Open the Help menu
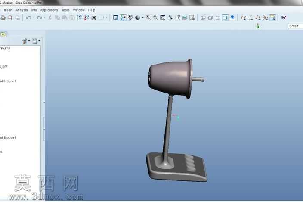The height and width of the screenshot is (202, 303). [91, 10]
